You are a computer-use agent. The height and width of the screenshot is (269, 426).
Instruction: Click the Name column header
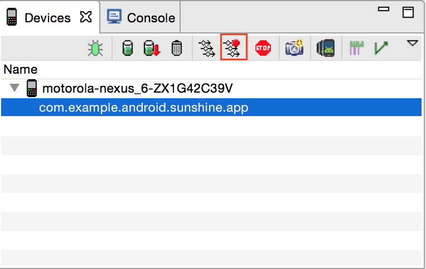21,70
